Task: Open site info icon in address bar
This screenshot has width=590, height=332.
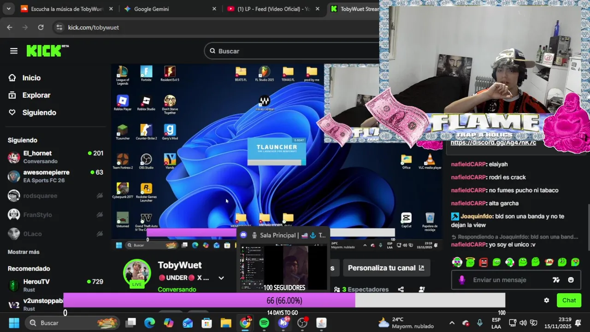Action: 59,27
